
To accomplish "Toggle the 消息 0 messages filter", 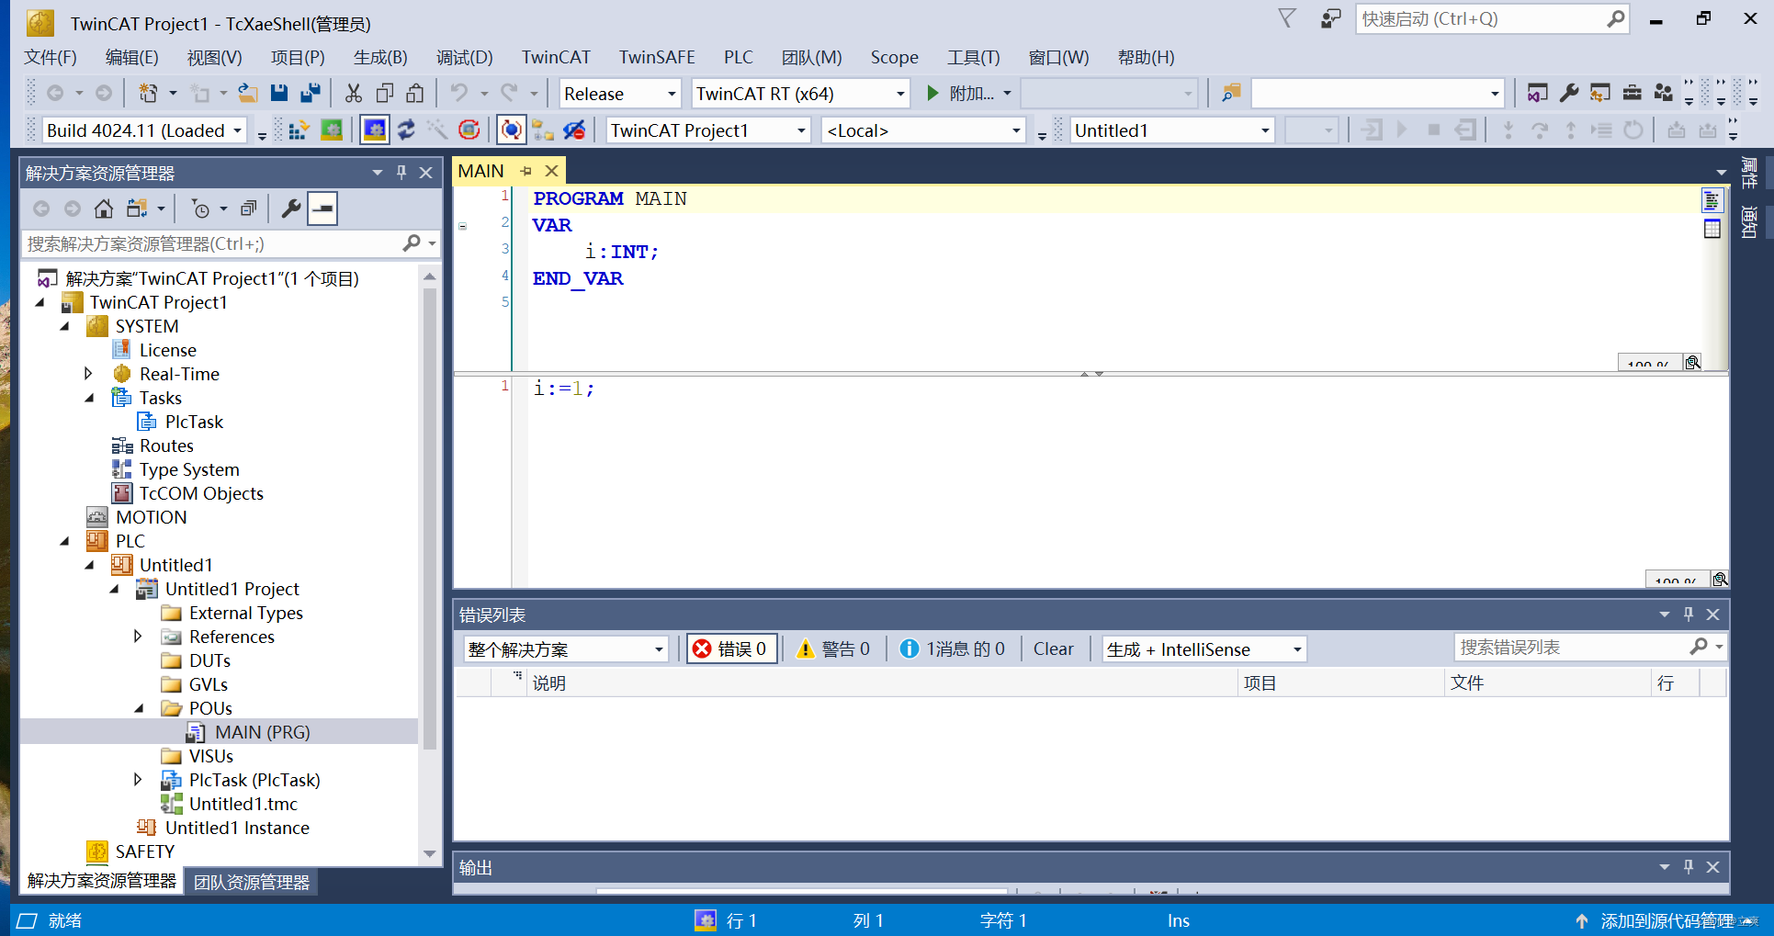I will pyautogui.click(x=953, y=648).
